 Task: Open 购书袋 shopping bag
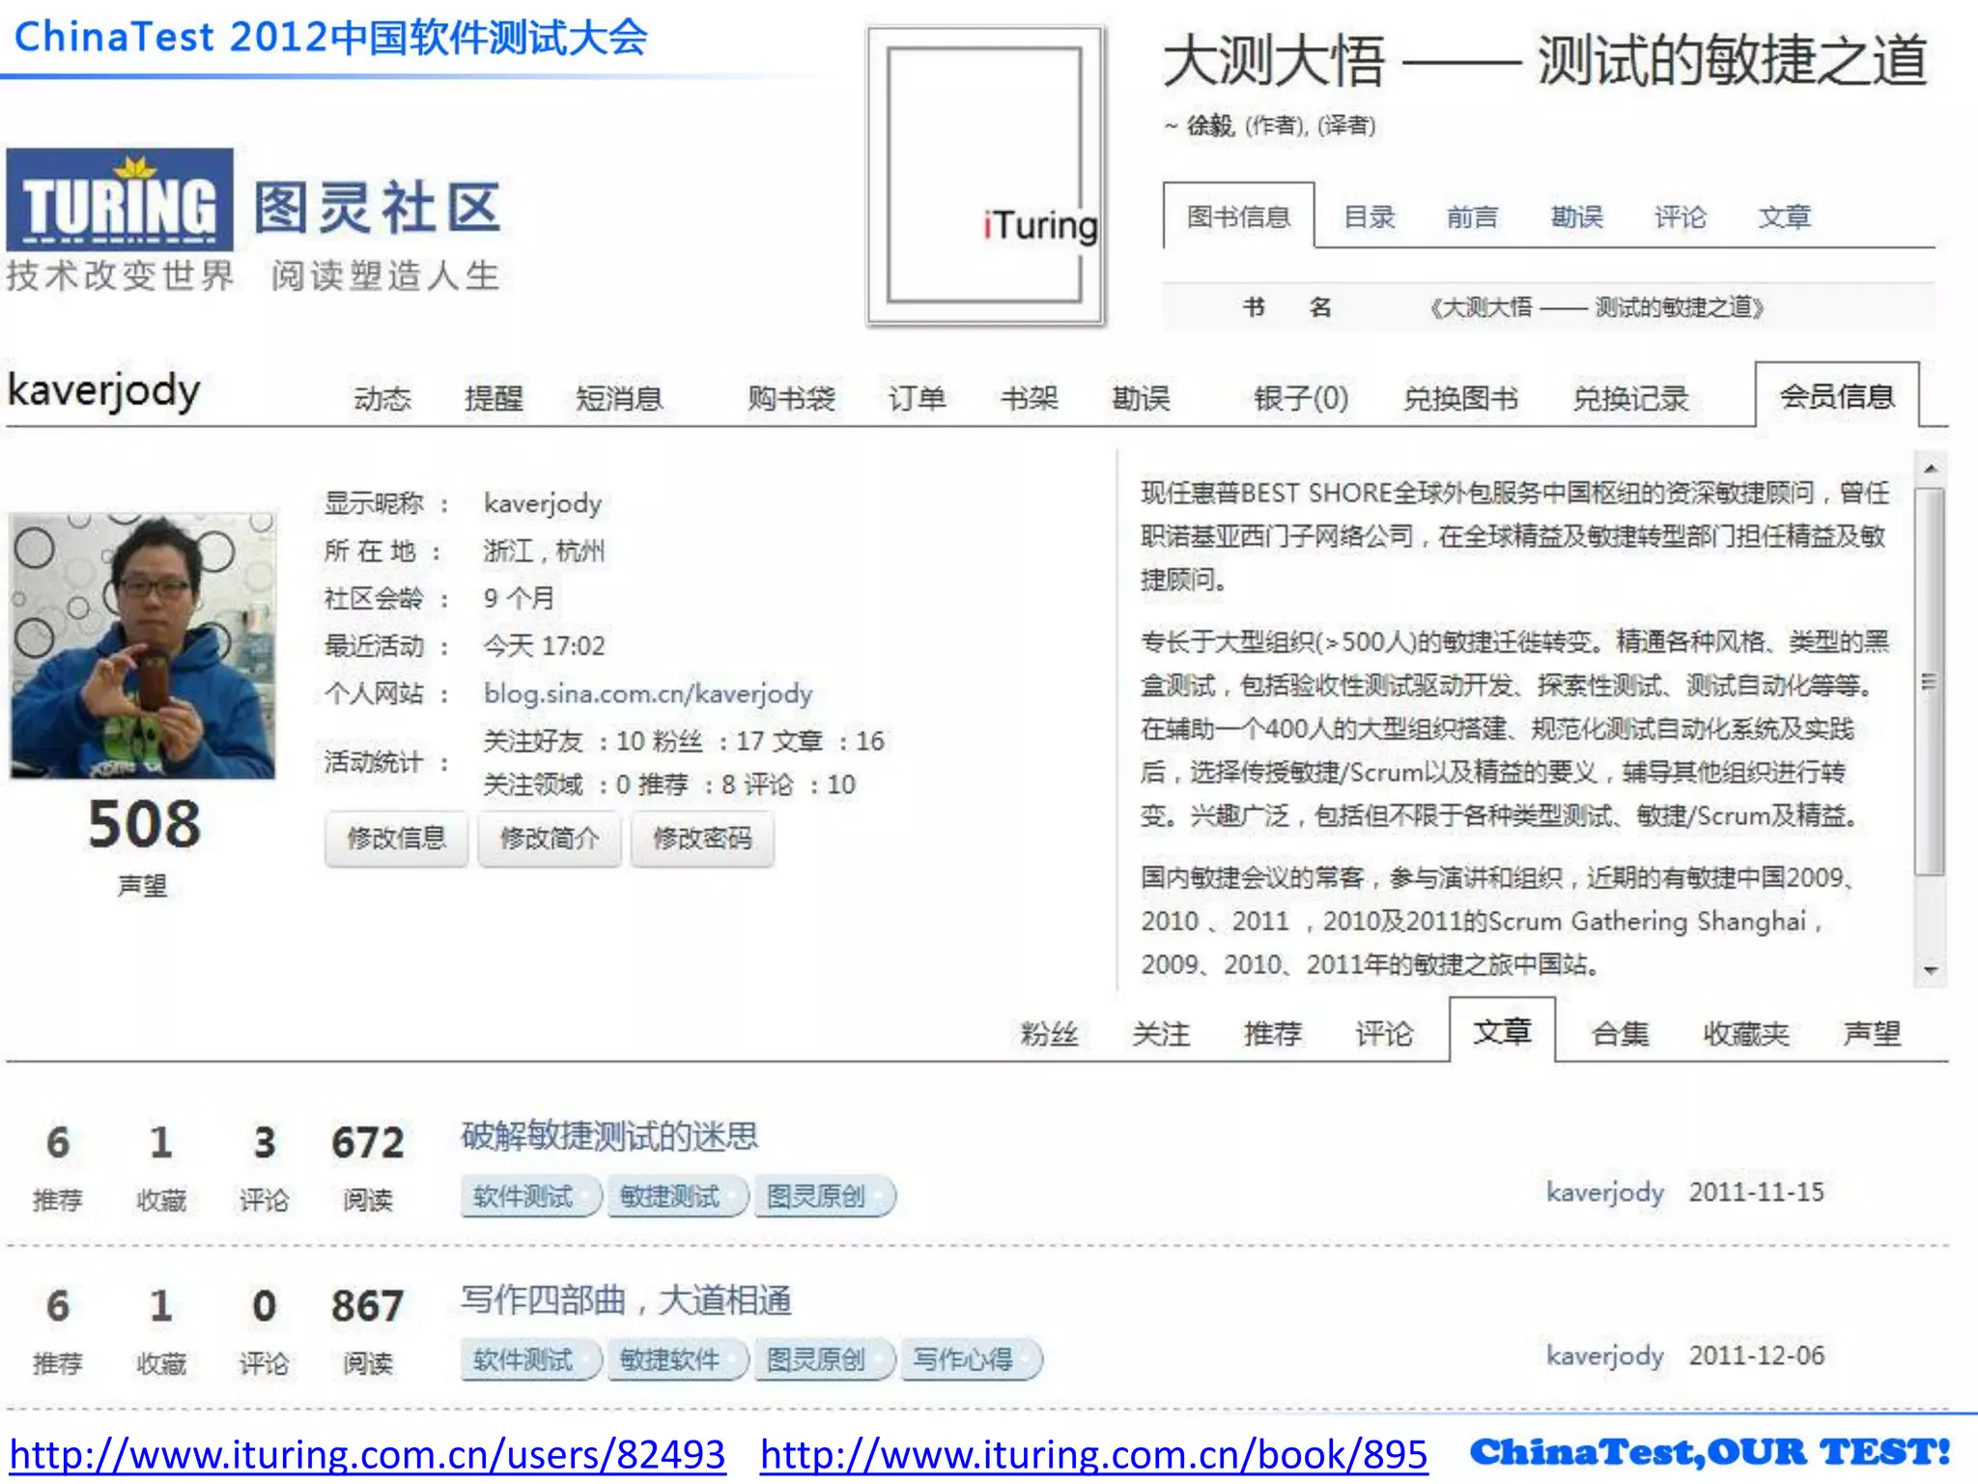coord(791,398)
